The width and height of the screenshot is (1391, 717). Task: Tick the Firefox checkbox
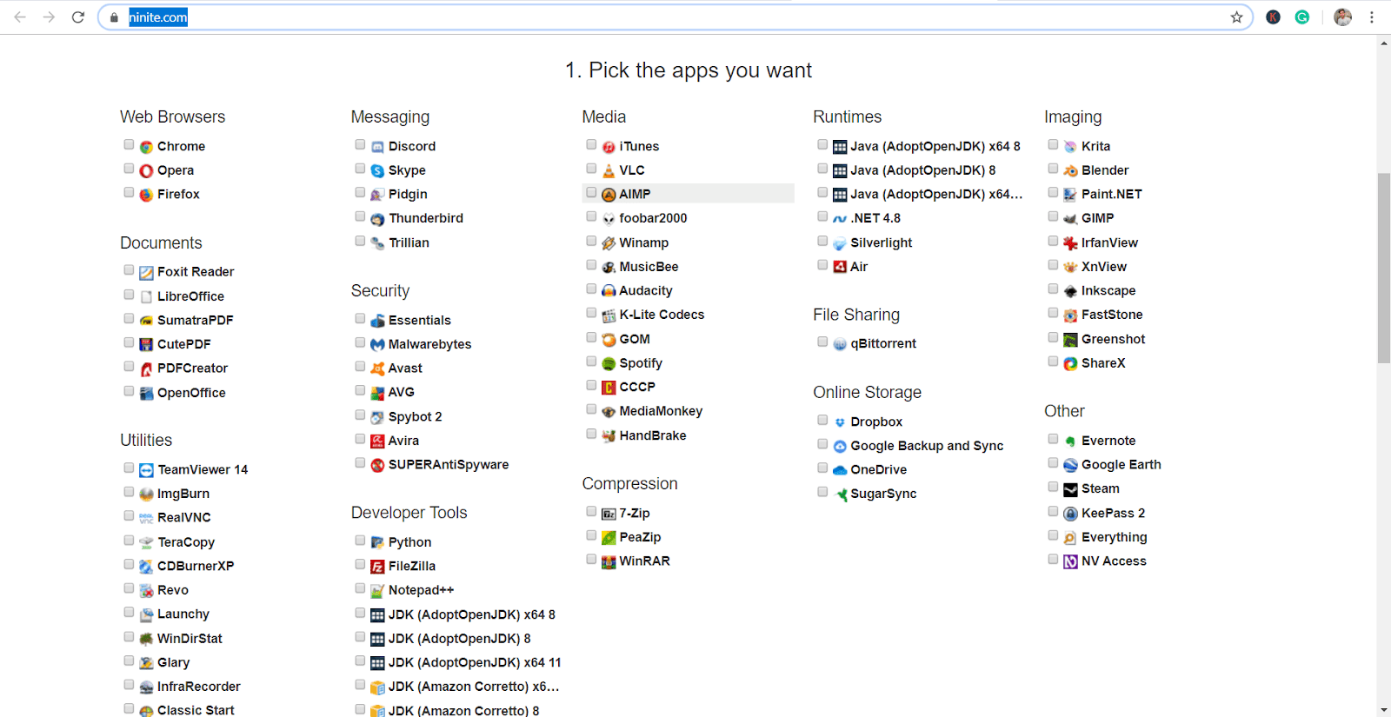tap(129, 193)
